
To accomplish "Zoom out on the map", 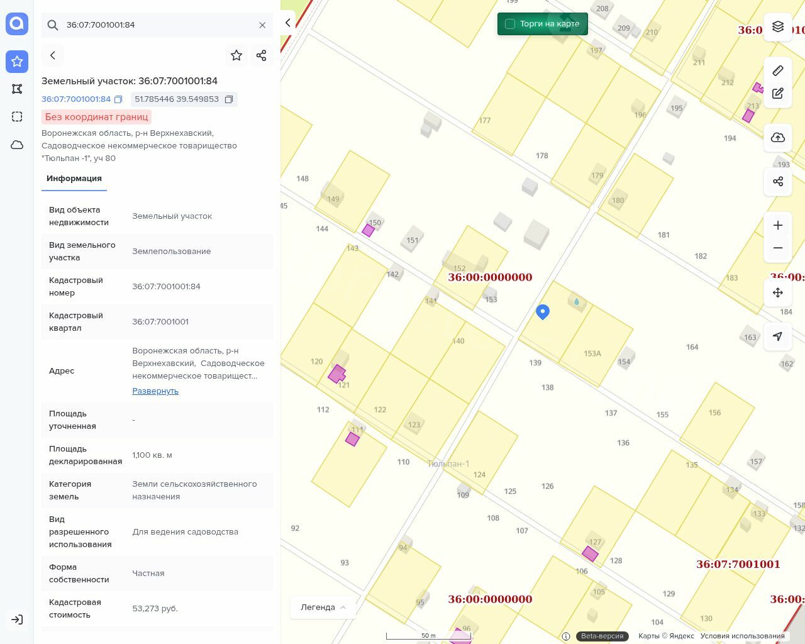I will pos(778,248).
